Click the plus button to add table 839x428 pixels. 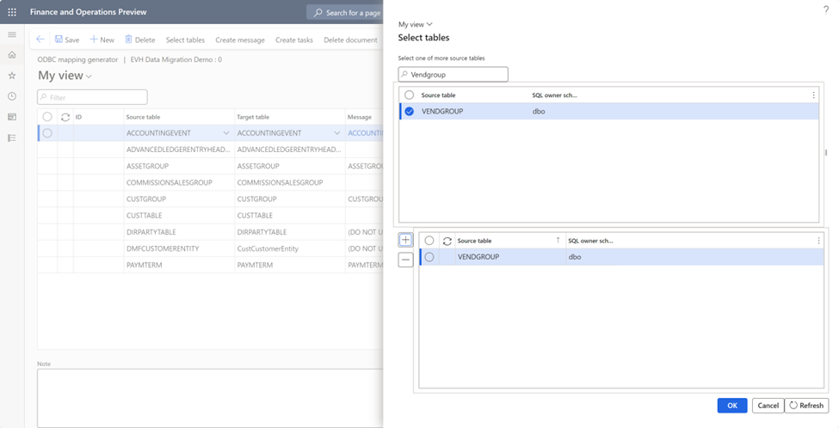405,240
